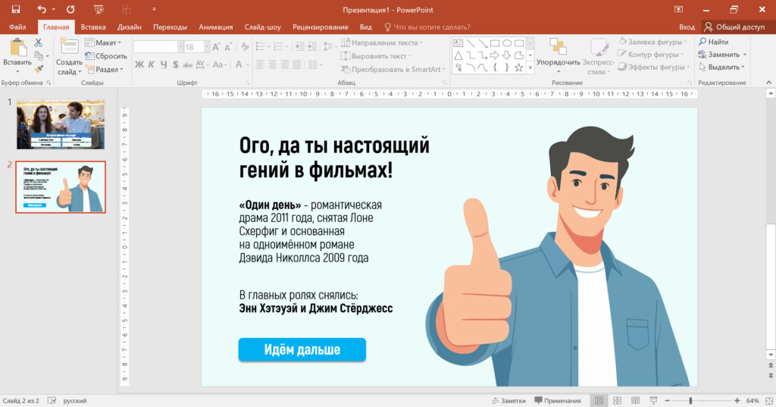Start slideshow icon in status bar
The width and height of the screenshot is (776, 407).
tap(653, 401)
